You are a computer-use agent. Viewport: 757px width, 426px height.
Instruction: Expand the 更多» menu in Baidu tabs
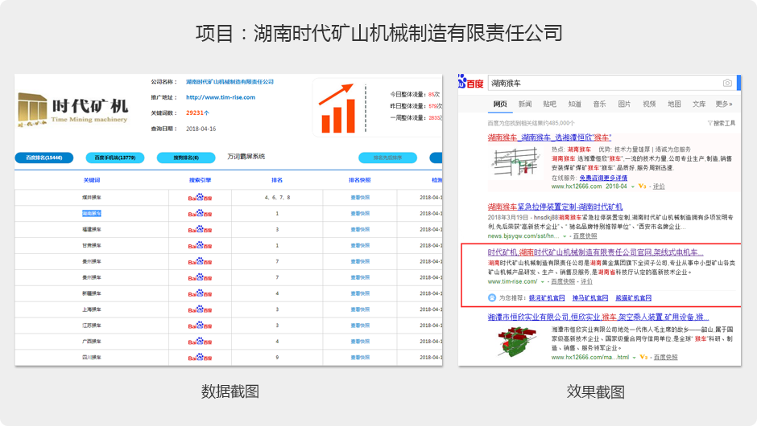point(724,104)
